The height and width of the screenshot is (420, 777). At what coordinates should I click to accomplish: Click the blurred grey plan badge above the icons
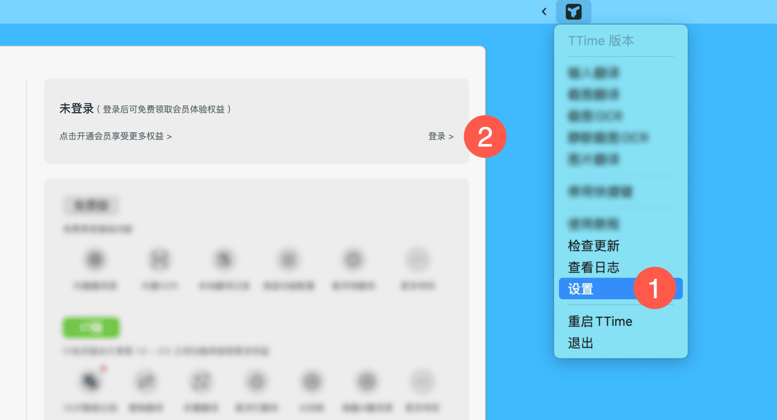tap(91, 205)
